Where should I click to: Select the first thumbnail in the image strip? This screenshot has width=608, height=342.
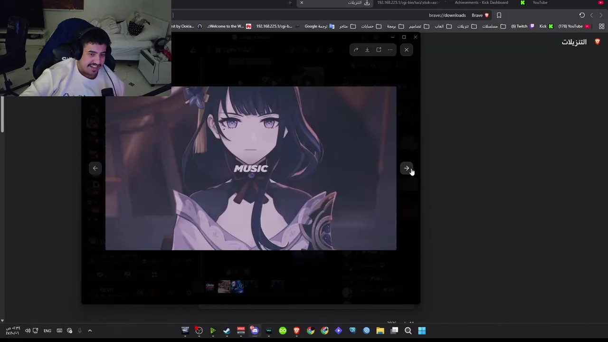[210, 286]
